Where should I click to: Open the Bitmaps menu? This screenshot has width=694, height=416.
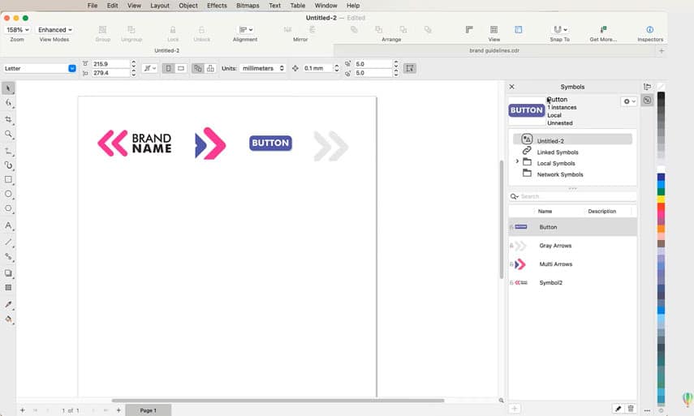(x=248, y=6)
